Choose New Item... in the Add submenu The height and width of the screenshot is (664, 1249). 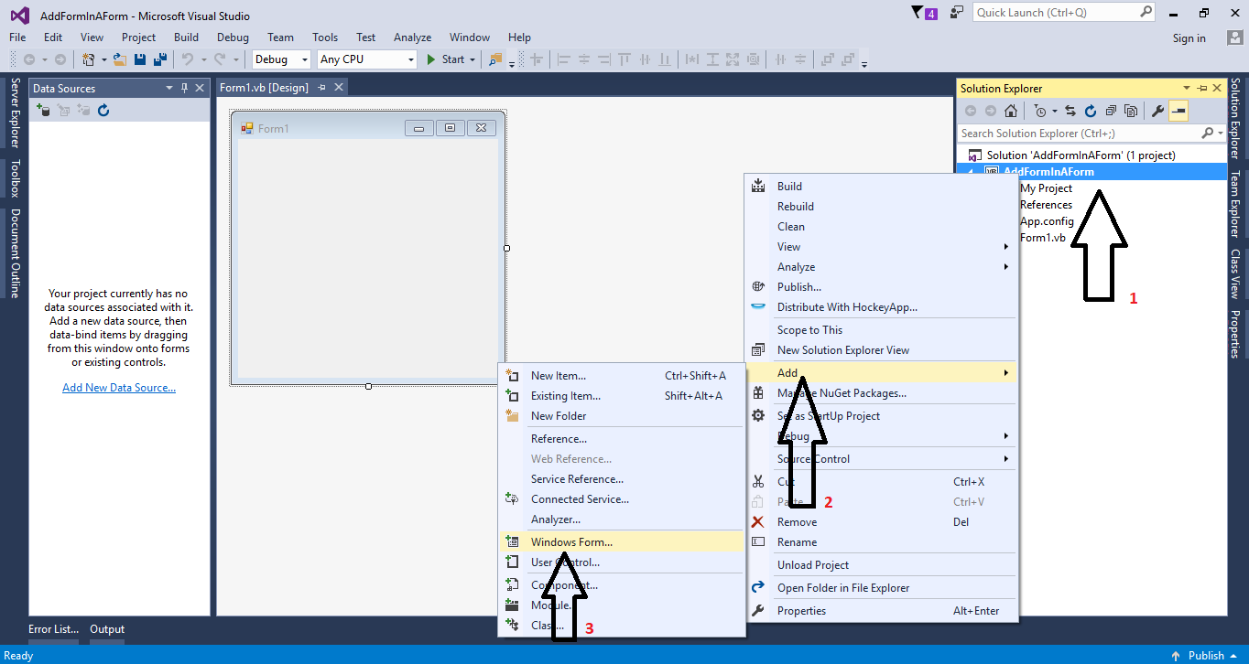point(621,375)
